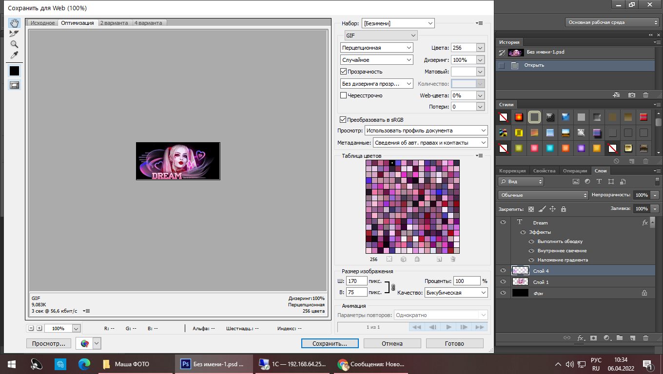Screen dimensions: 663x374
Task: Open the Качество Бикубическая dropdown
Action: (455, 293)
